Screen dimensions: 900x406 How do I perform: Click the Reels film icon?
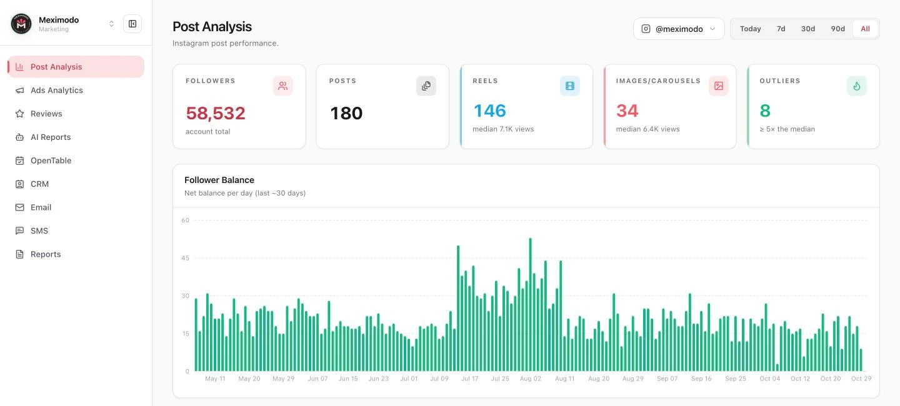pos(570,86)
